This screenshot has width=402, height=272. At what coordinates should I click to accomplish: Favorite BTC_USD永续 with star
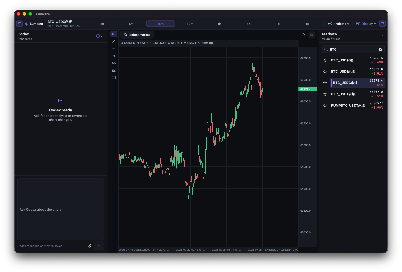point(325,60)
